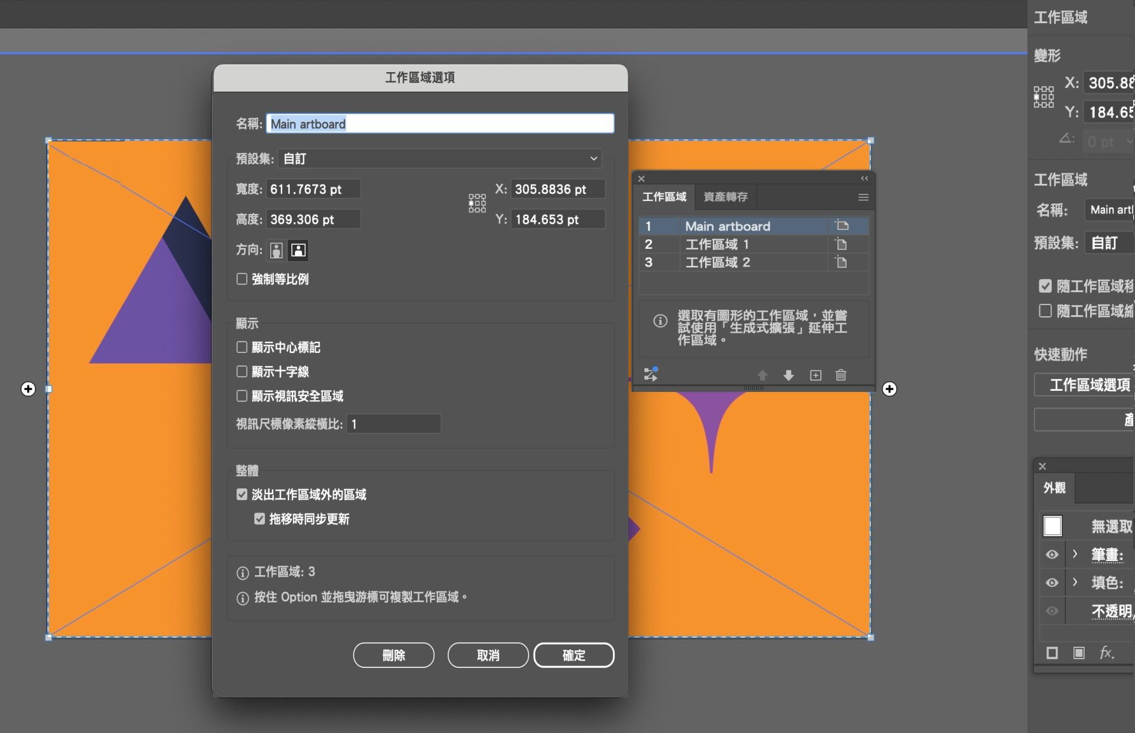
Task: Enable 顯示中心標記 checkbox
Action: [242, 347]
